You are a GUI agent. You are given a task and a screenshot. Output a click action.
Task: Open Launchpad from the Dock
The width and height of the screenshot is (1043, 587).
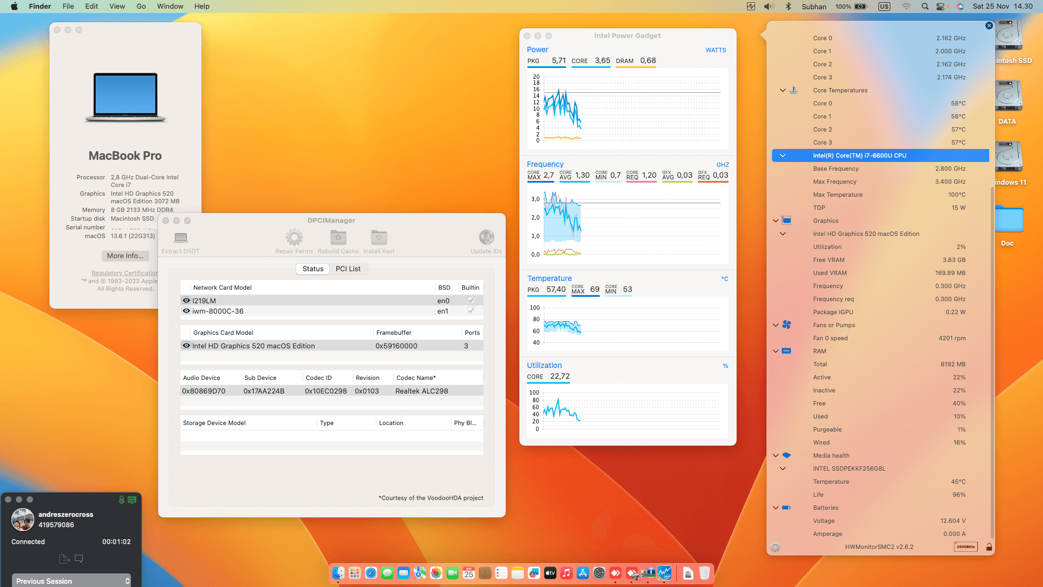[x=354, y=573]
